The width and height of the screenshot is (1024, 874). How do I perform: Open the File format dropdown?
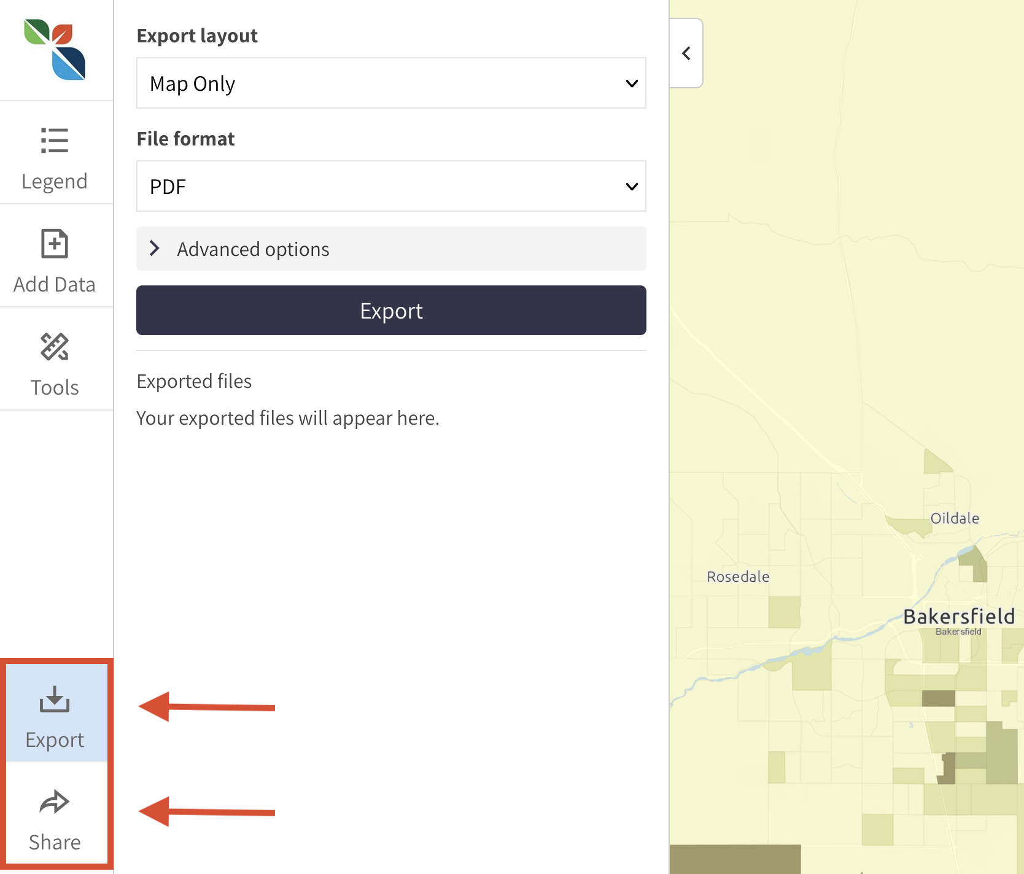[391, 186]
